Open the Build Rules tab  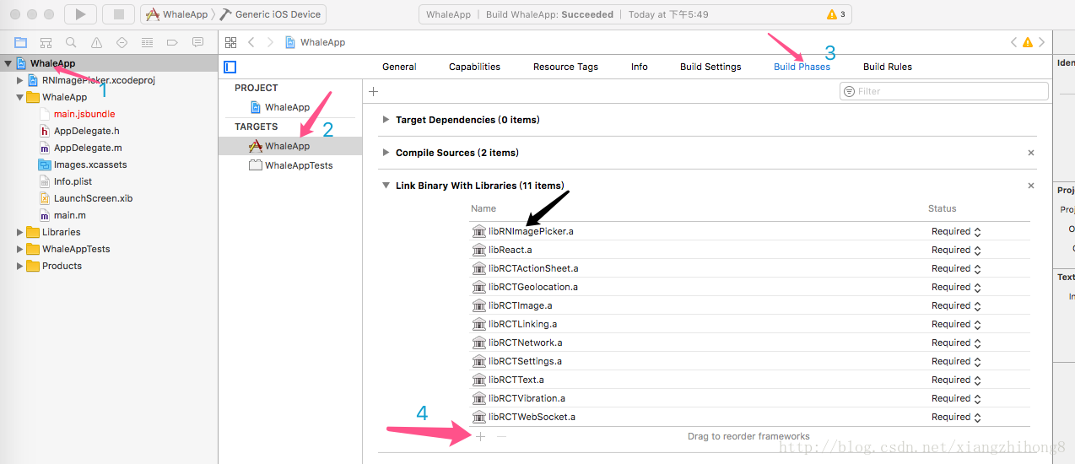coord(888,67)
